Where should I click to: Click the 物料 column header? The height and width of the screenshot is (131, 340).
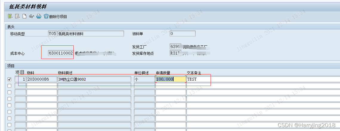[x=30, y=73]
